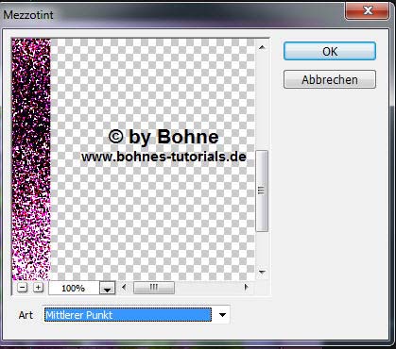
Task: Click the Mezzotint title bar
Action: [173, 14]
